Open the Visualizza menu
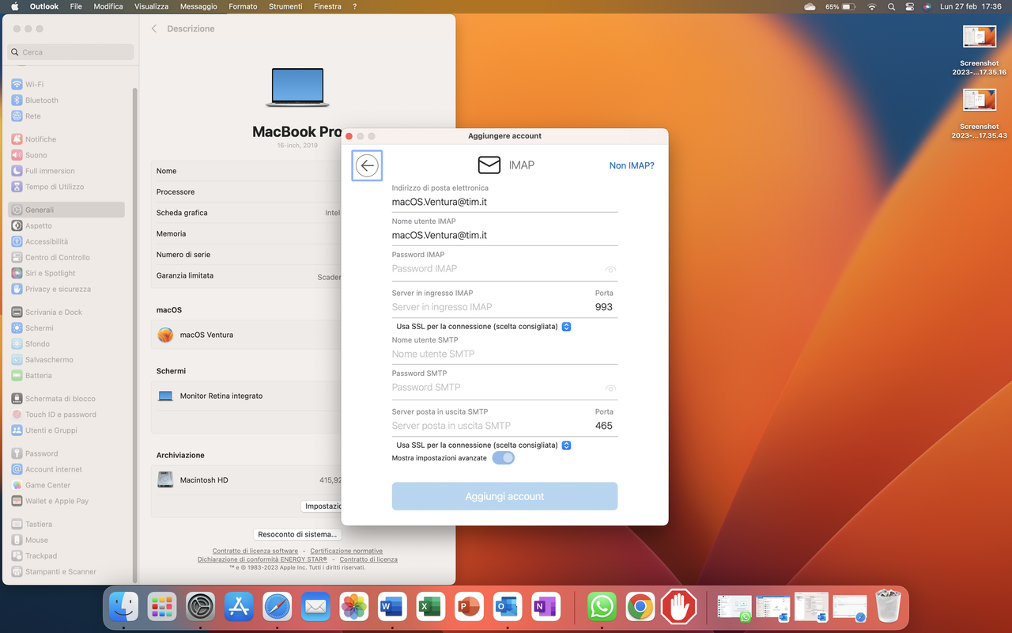Image resolution: width=1012 pixels, height=633 pixels. [x=152, y=6]
